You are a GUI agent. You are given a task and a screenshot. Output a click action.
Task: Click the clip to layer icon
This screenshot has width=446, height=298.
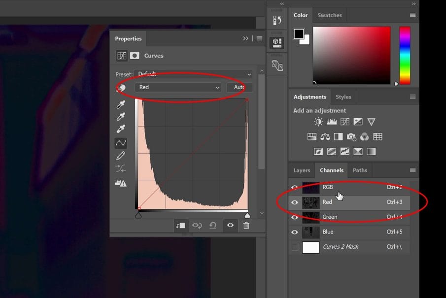(180, 225)
